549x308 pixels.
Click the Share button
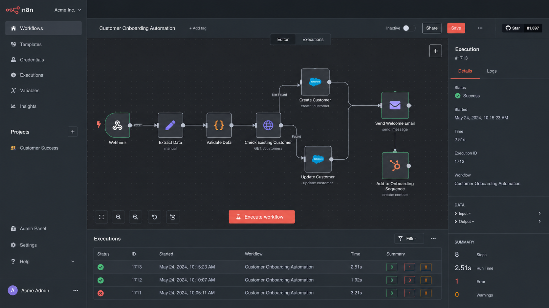(x=432, y=28)
